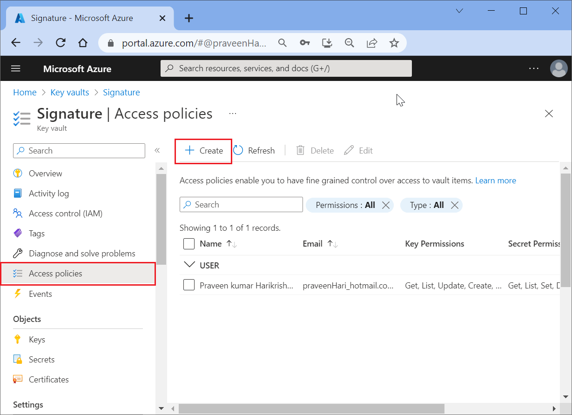Open ellipsis menu beside Access policies title
572x415 pixels.
click(233, 114)
